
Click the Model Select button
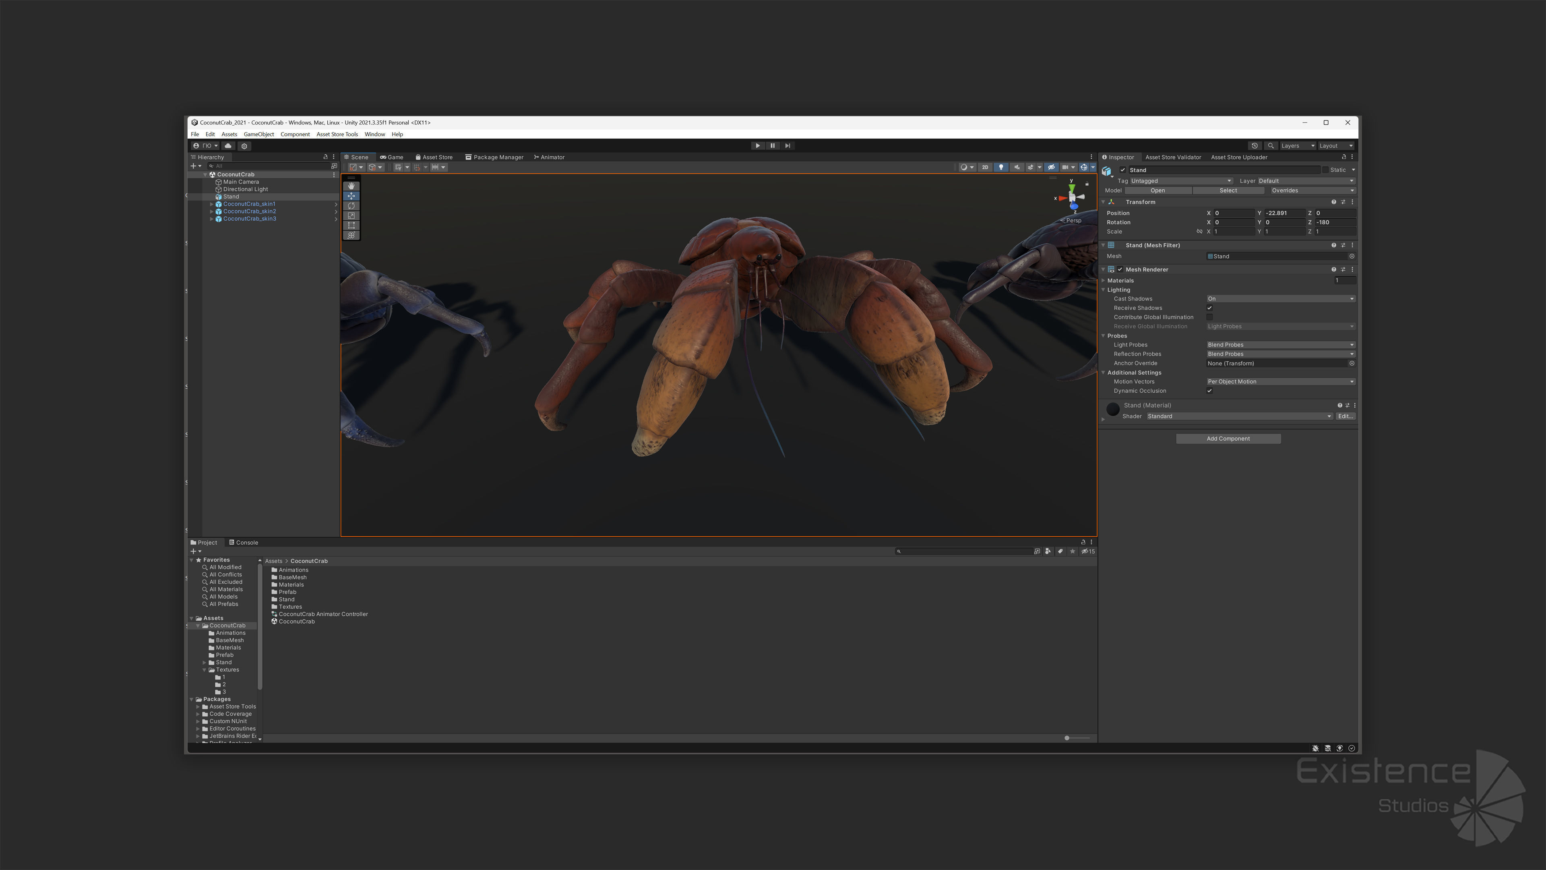[x=1228, y=191]
